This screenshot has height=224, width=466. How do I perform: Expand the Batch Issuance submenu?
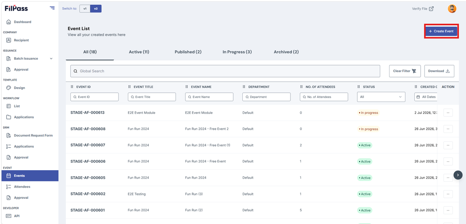click(x=51, y=59)
